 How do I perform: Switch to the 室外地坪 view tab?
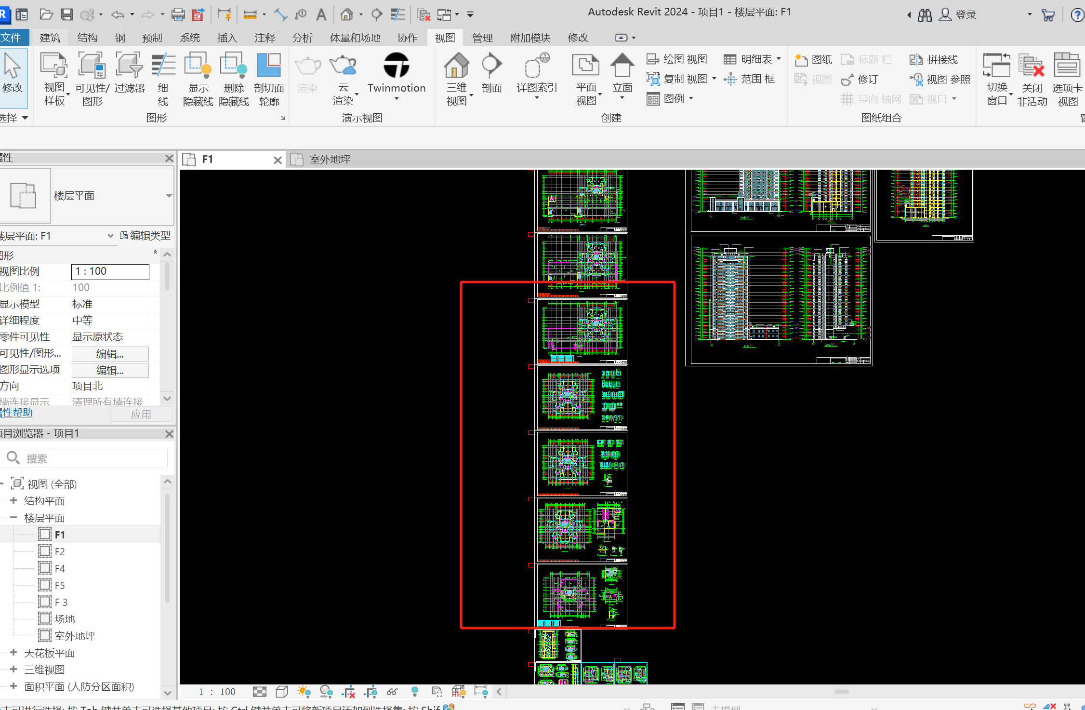pos(330,160)
